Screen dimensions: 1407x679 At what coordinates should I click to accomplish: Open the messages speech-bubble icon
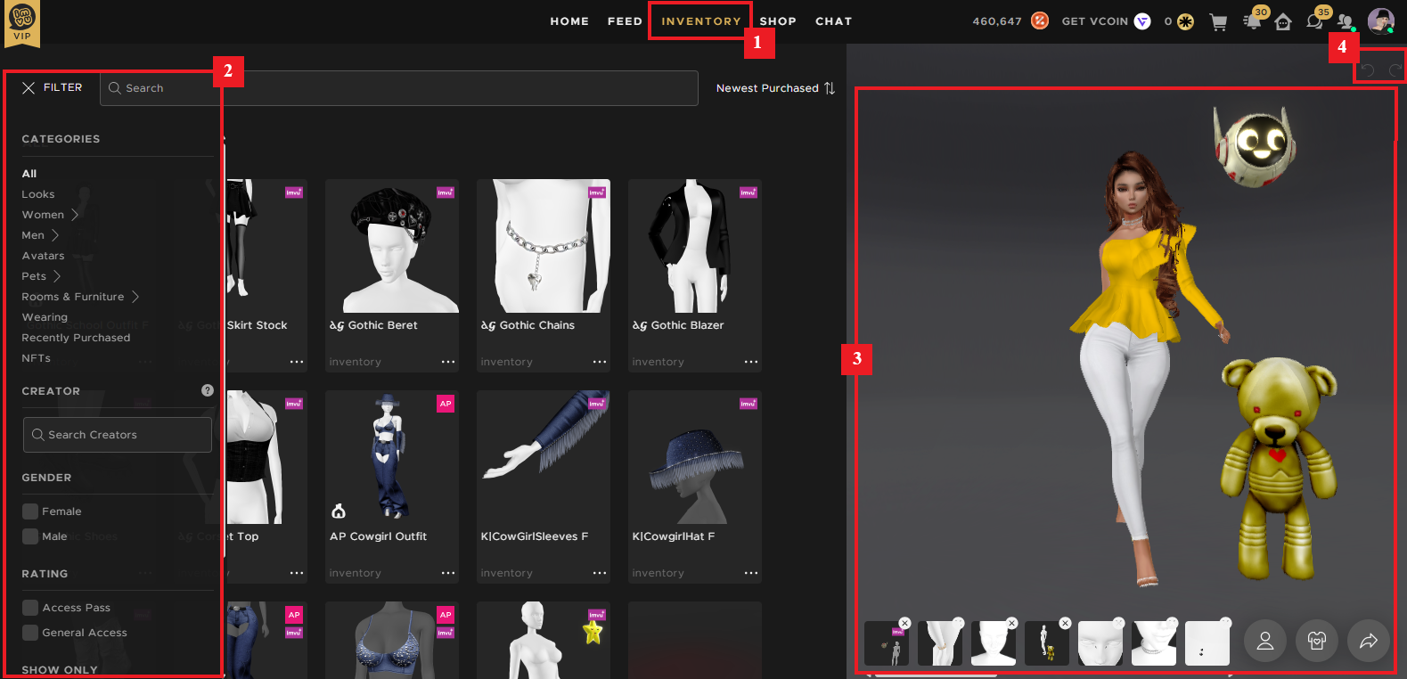(1314, 21)
